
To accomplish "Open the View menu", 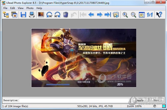I will coord(21,8).
